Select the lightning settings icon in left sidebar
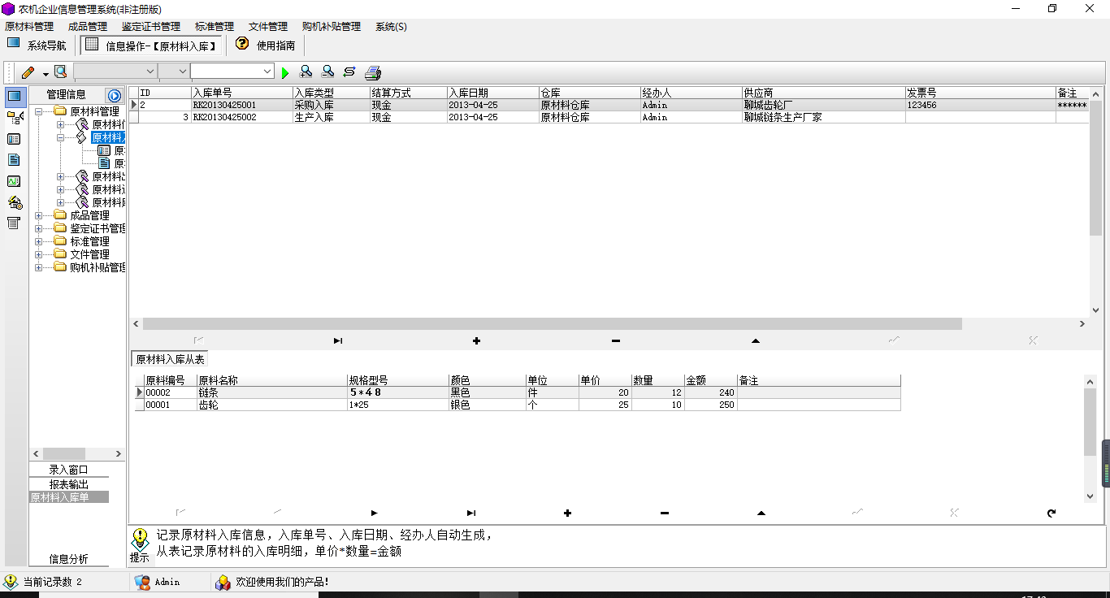The width and height of the screenshot is (1110, 598). click(14, 202)
